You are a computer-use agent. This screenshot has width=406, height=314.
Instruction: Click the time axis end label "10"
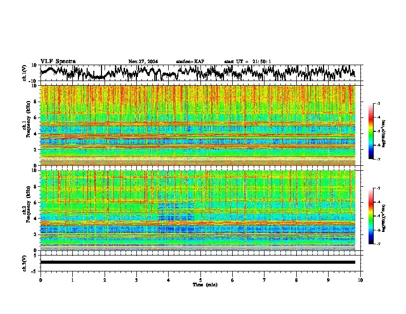[x=360, y=280]
